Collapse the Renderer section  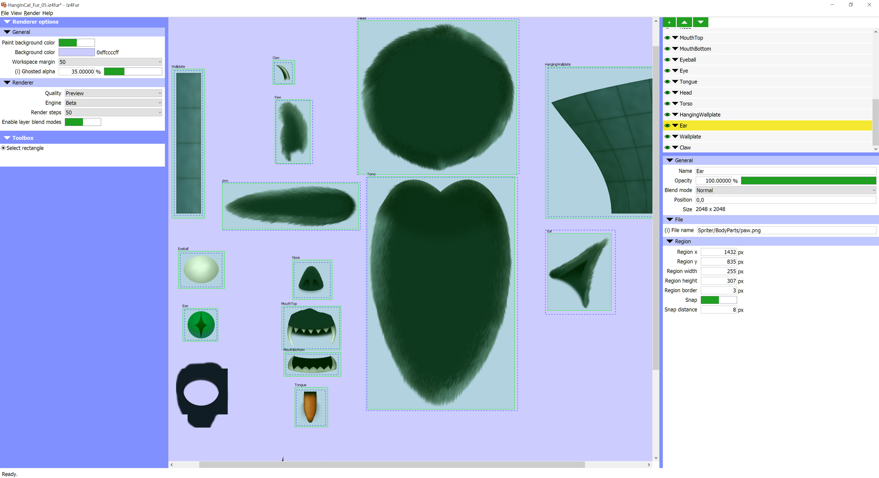(x=7, y=82)
